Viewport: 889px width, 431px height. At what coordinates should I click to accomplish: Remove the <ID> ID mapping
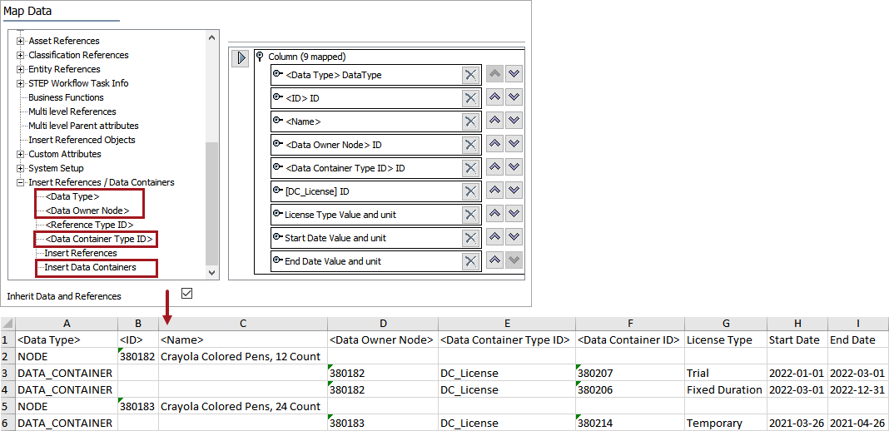(470, 98)
